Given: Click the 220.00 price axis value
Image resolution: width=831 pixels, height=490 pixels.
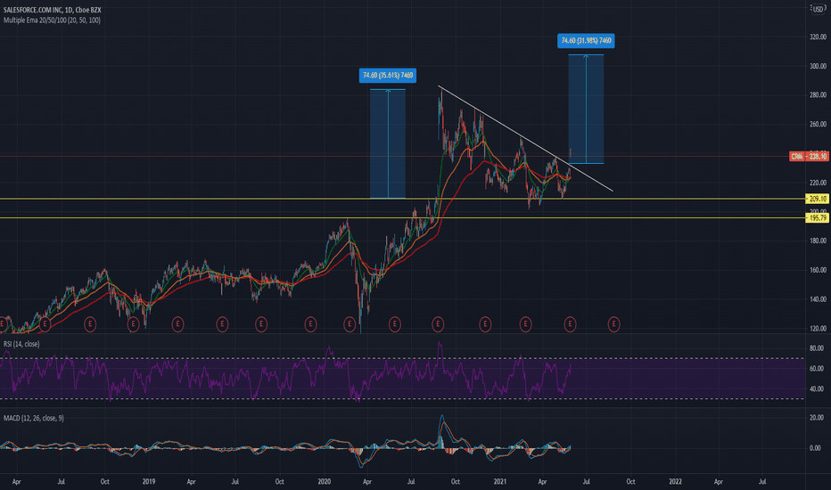Looking at the screenshot, I should 818,183.
